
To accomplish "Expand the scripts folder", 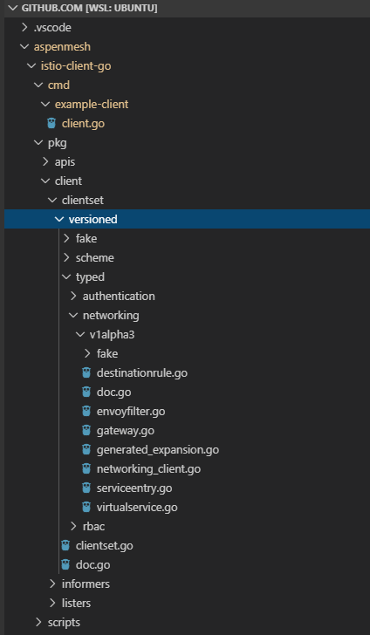I will [188, 622].
